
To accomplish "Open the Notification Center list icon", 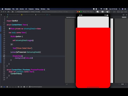I will click(x=125, y=9).
